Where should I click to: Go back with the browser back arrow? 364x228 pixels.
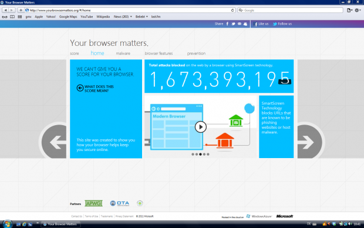[5, 10]
